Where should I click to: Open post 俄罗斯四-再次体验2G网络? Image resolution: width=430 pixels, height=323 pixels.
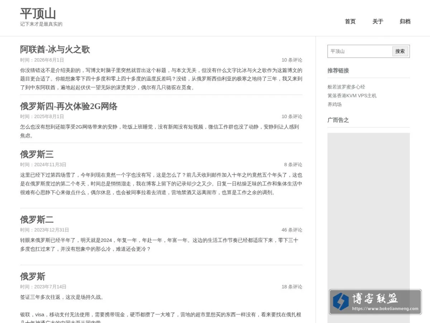point(68,106)
